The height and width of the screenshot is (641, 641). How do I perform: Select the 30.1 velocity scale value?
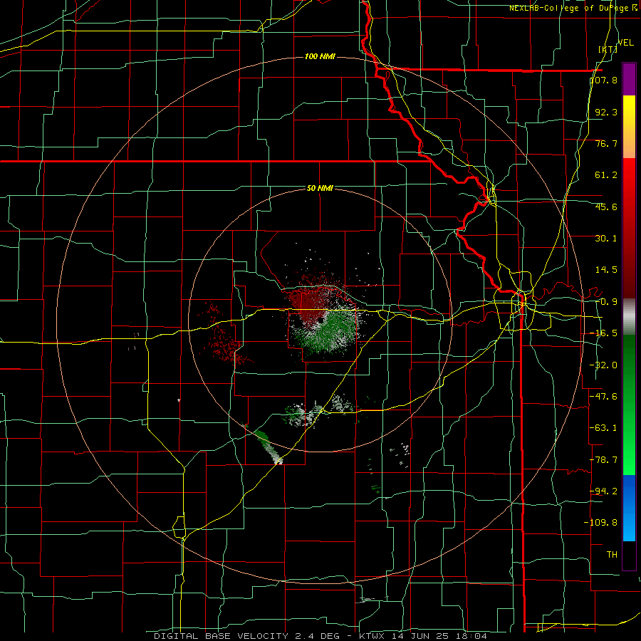pyautogui.click(x=606, y=238)
